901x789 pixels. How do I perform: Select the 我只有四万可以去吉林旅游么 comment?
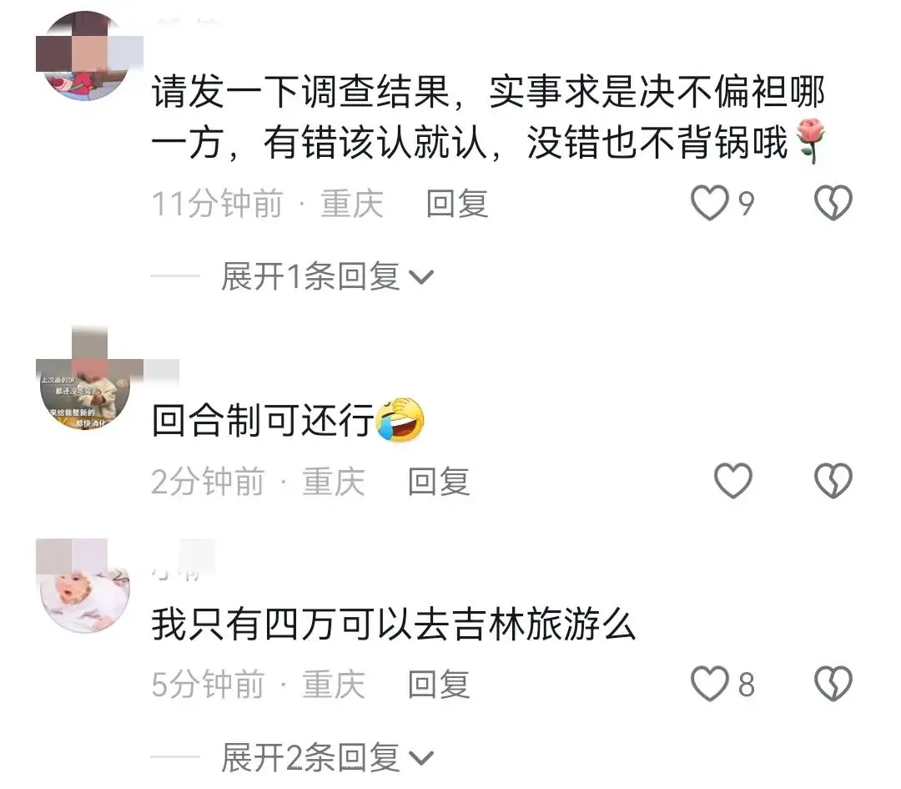click(x=394, y=624)
